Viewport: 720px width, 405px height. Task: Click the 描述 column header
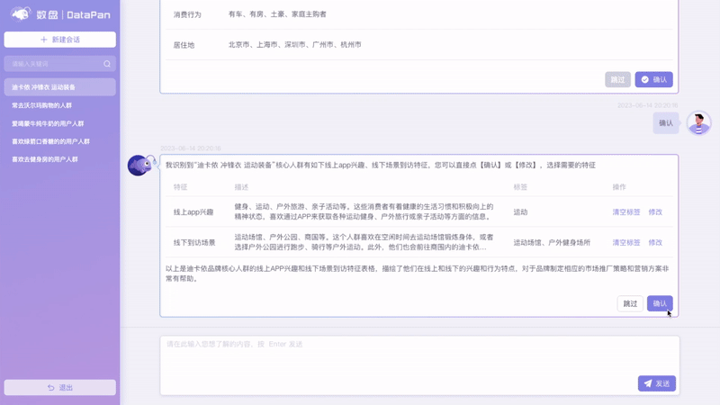241,187
